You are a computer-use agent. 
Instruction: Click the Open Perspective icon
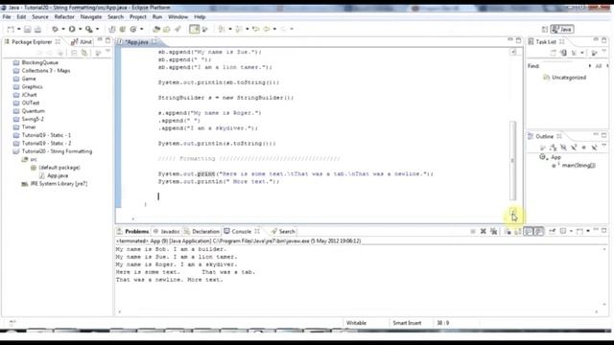coord(545,30)
